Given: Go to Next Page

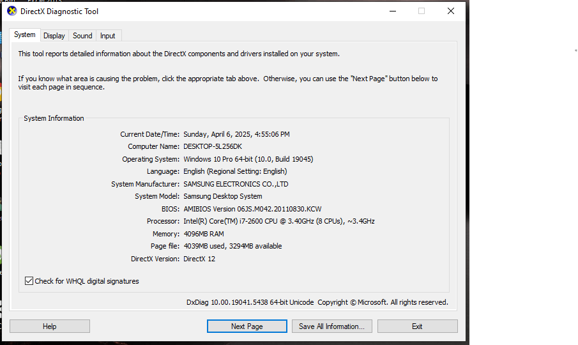Looking at the screenshot, I should click(x=247, y=326).
